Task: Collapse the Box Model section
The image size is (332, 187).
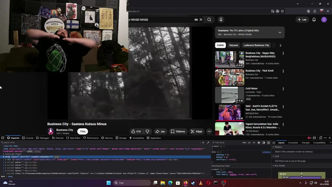Action: pyautogui.click(x=273, y=166)
